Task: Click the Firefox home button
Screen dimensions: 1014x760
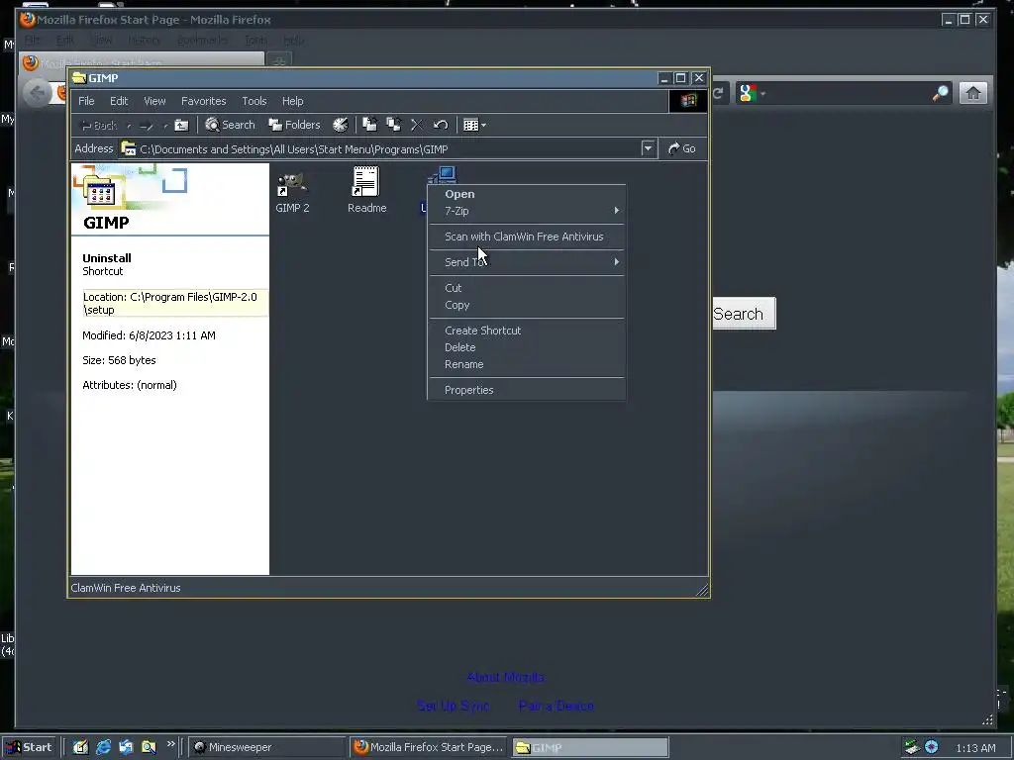Action: point(972,94)
